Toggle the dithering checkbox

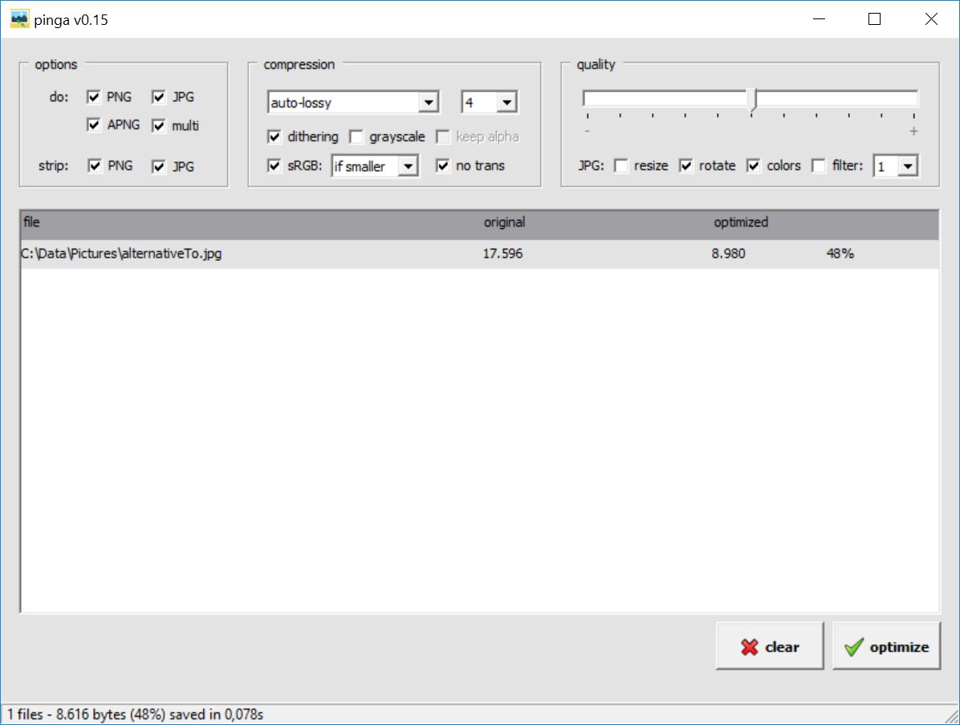[275, 136]
